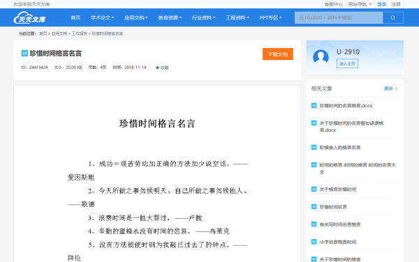
Task: Click W icon of 珍惜亲人的格言名言
Action: point(314,148)
